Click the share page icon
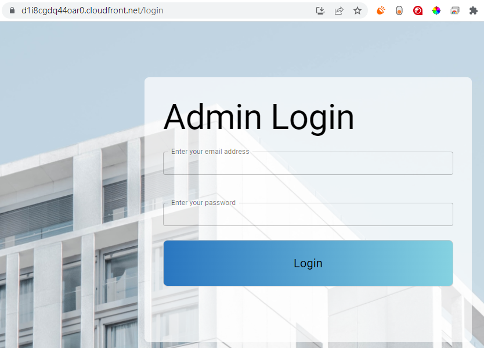484x348 pixels. pyautogui.click(x=339, y=11)
